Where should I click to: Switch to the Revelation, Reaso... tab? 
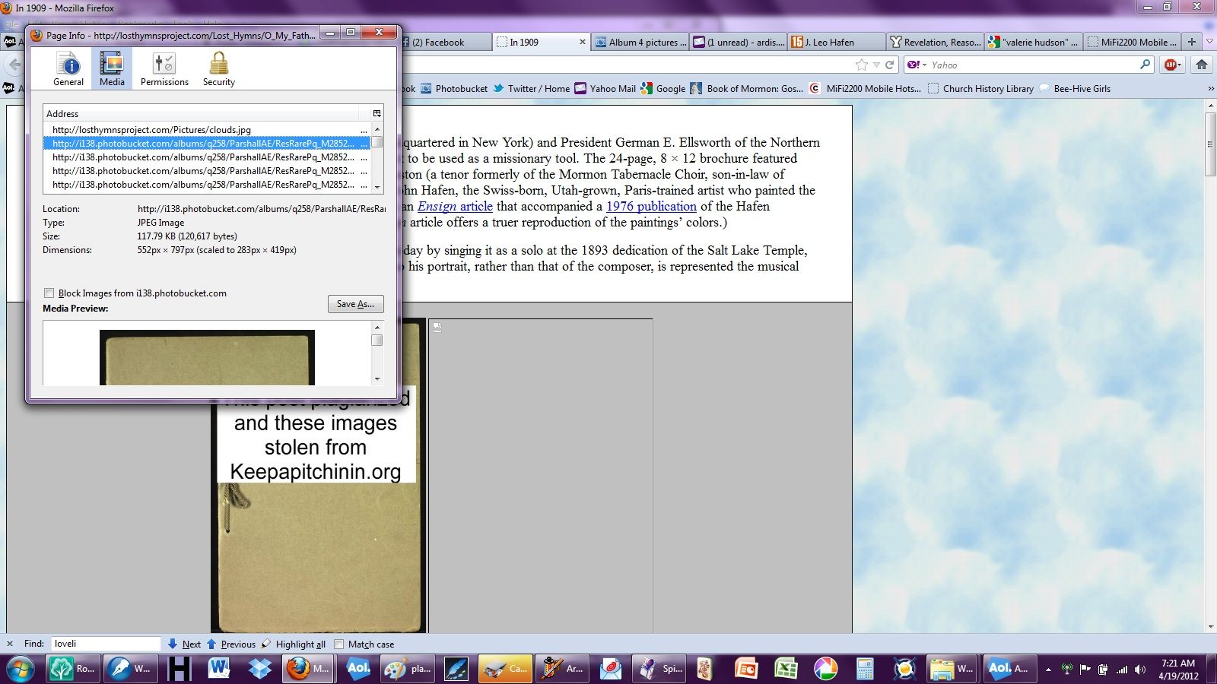(935, 43)
